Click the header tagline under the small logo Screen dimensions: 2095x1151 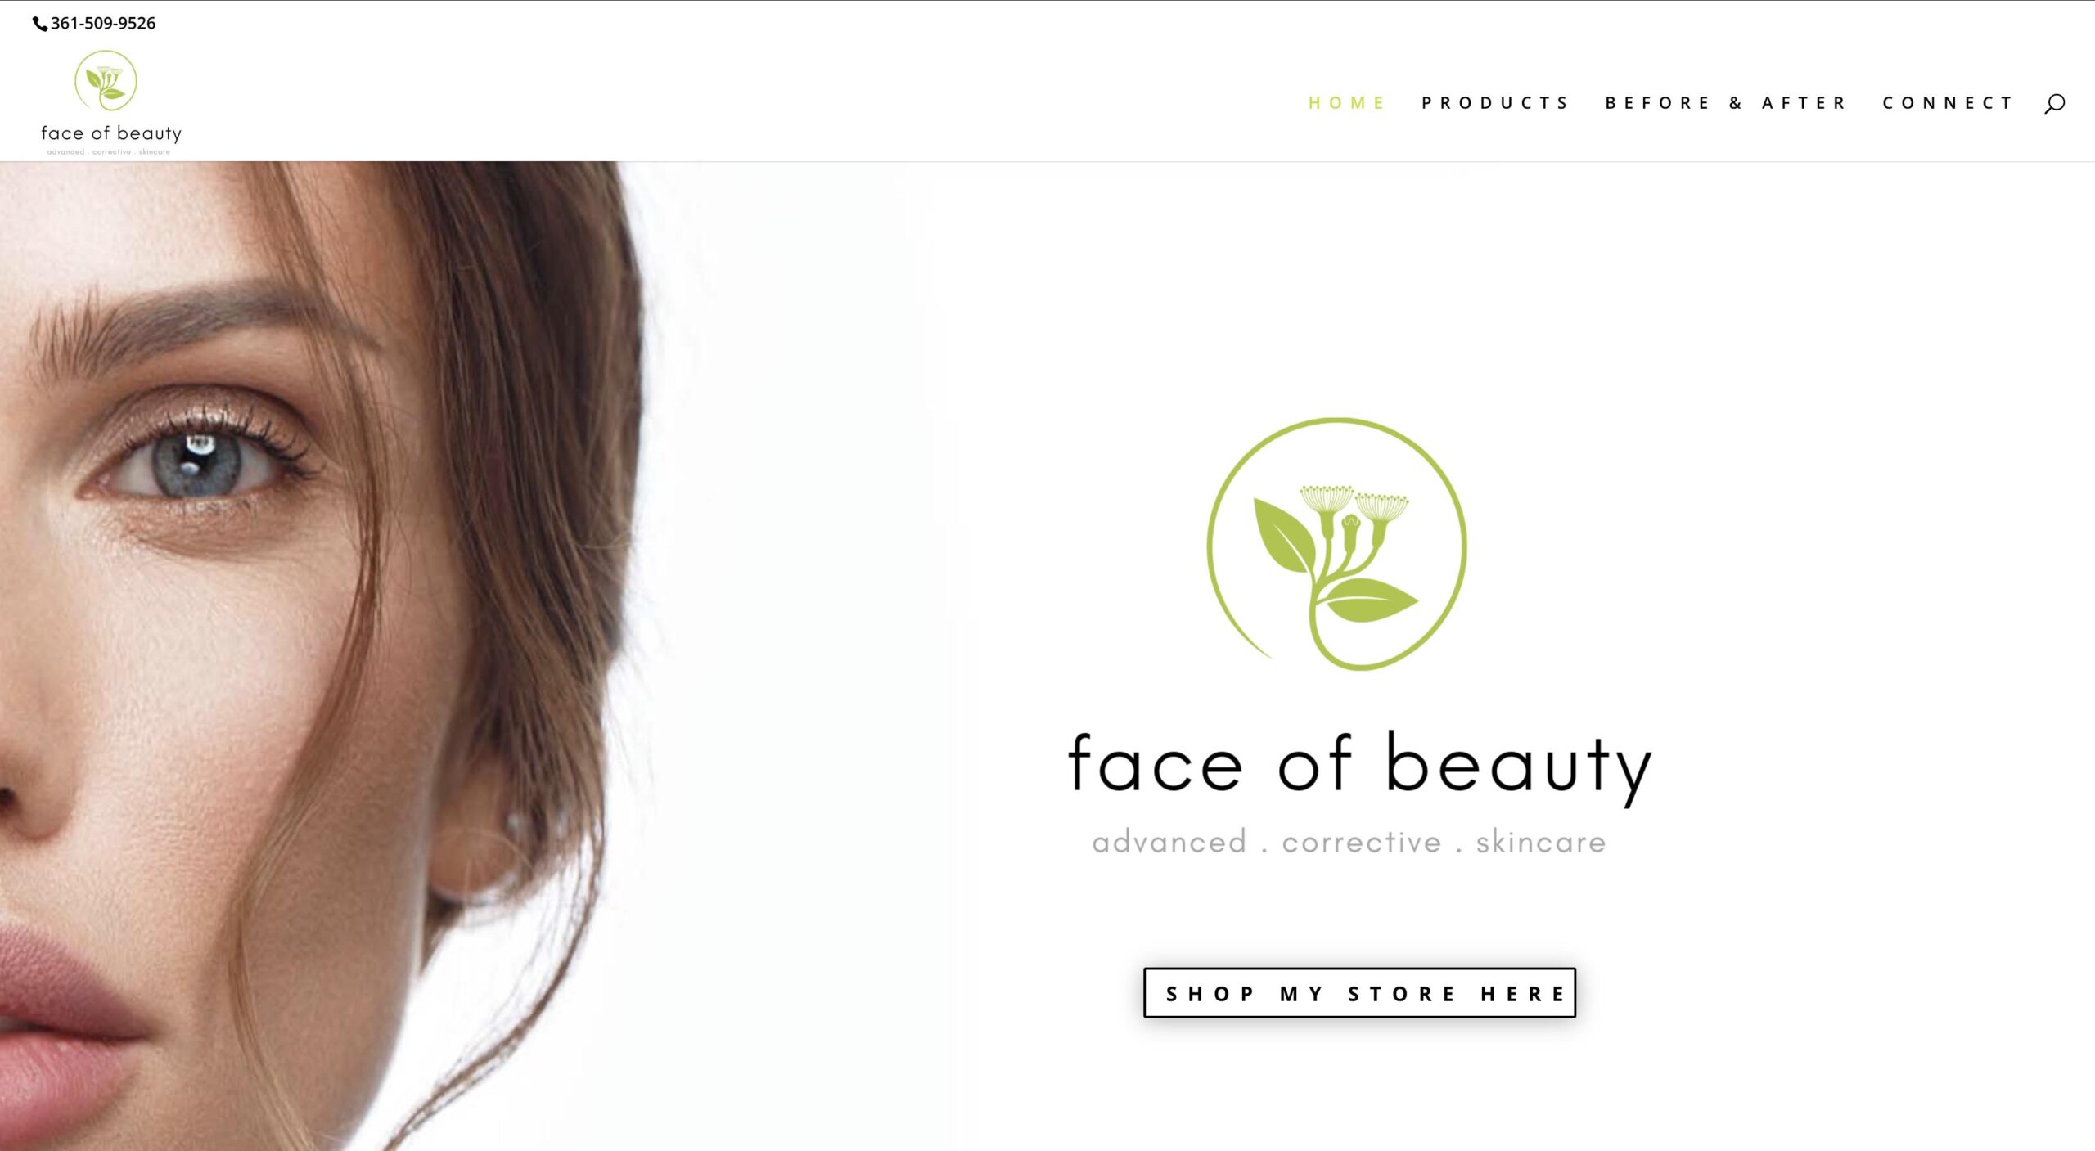coord(109,152)
